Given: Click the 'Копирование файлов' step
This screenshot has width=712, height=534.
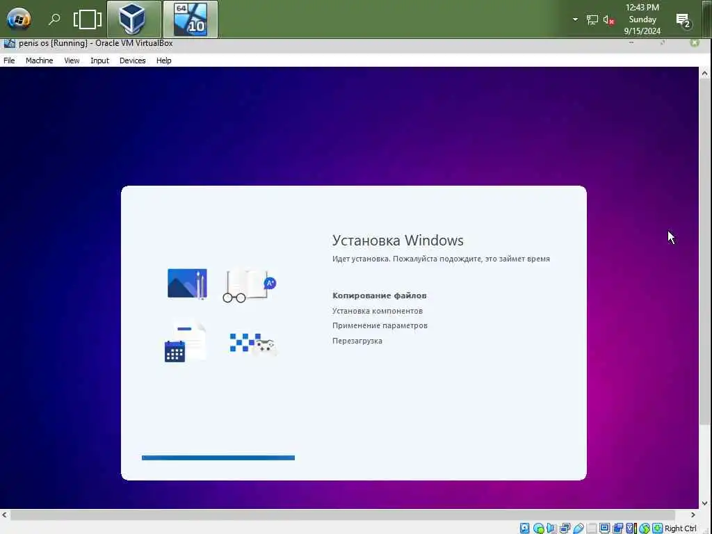Looking at the screenshot, I should point(379,296).
